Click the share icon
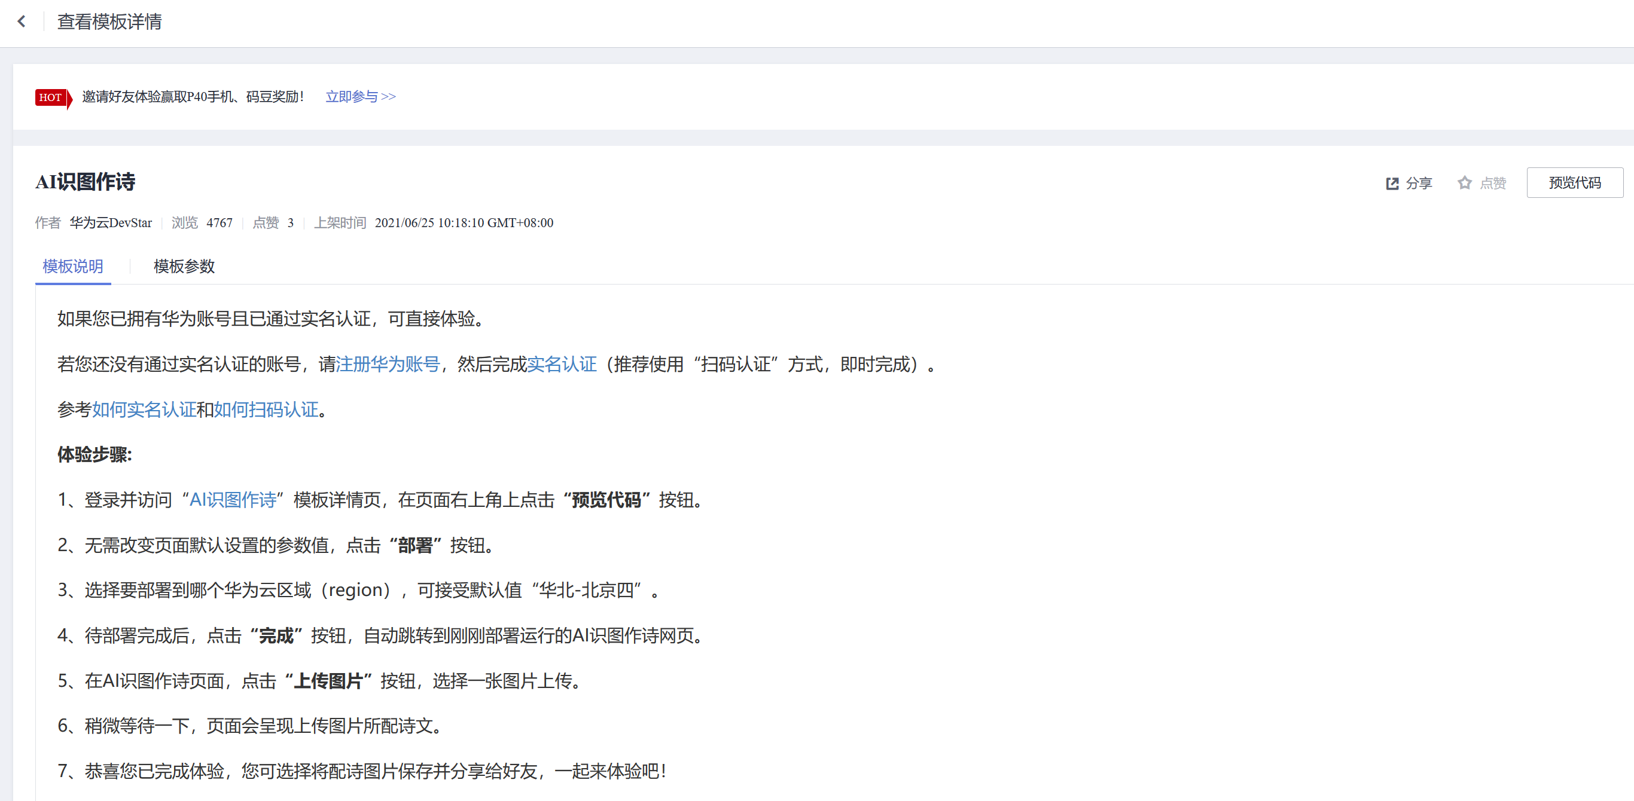The image size is (1634, 801). [1392, 184]
